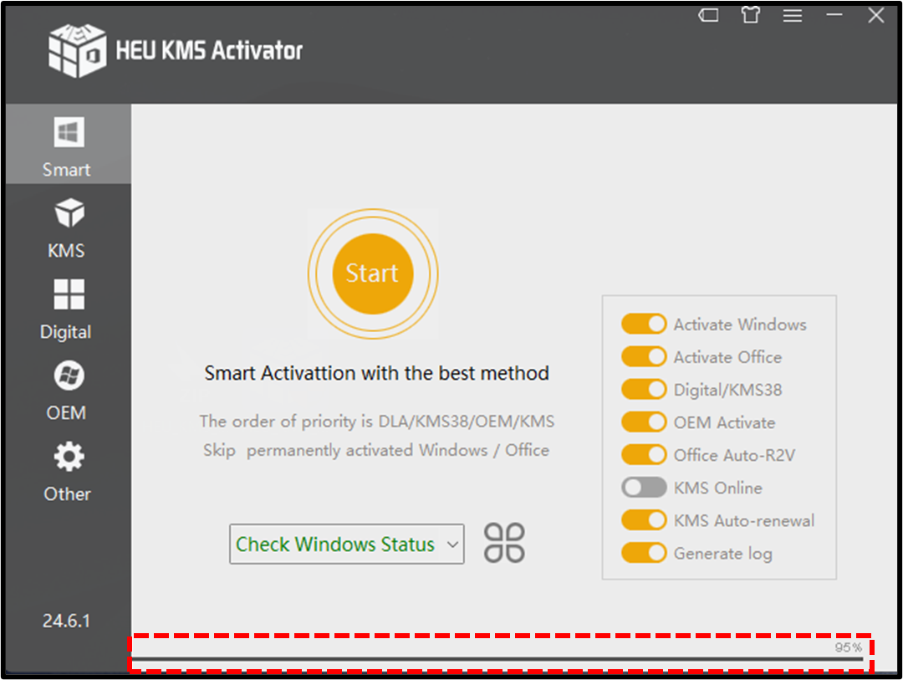Click the 'Smart Activattion with the best method' text

pos(376,373)
